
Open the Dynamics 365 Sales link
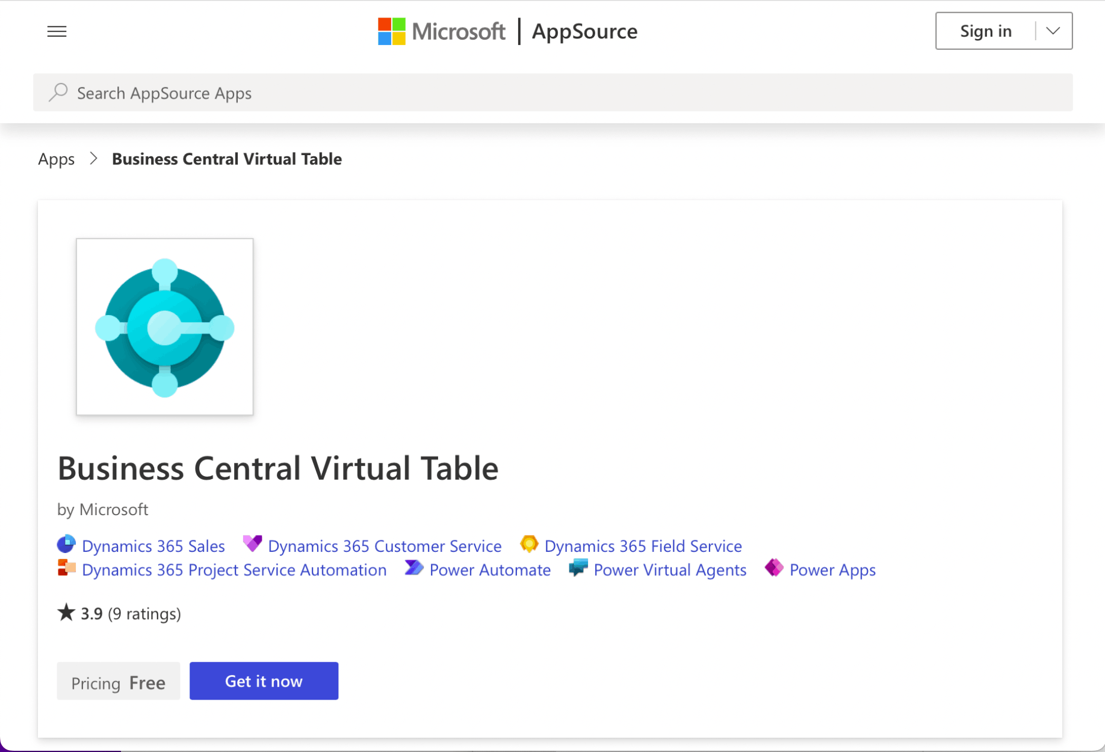[x=153, y=546]
